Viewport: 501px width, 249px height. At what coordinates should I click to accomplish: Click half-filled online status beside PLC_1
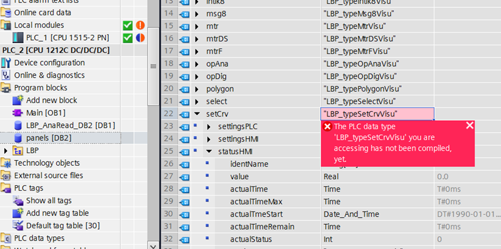point(140,38)
